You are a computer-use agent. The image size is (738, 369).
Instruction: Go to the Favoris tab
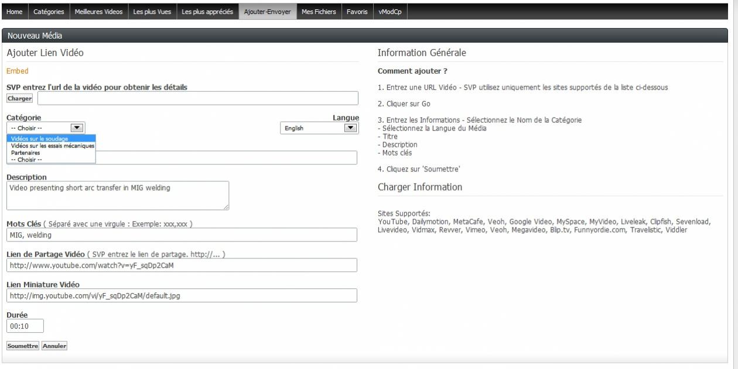[x=357, y=12]
